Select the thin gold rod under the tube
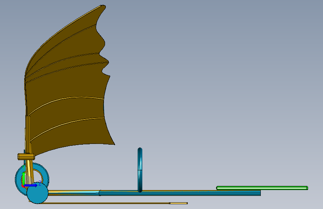 pyautogui.click(x=105, y=203)
